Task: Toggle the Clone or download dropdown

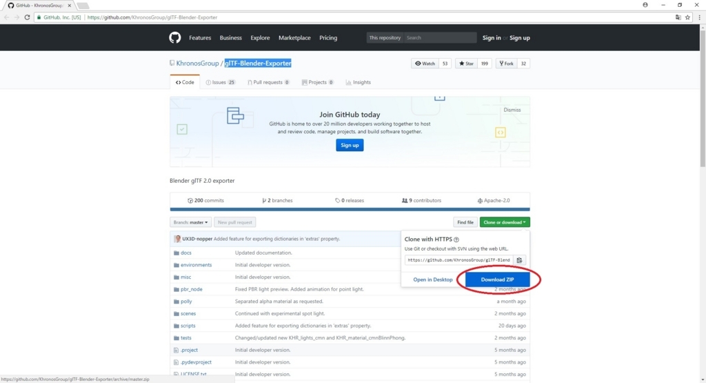Action: [504, 222]
